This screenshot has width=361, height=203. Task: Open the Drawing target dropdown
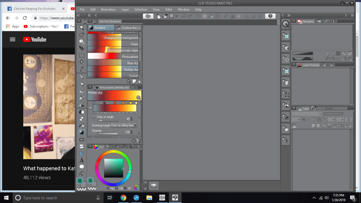click(x=124, y=125)
